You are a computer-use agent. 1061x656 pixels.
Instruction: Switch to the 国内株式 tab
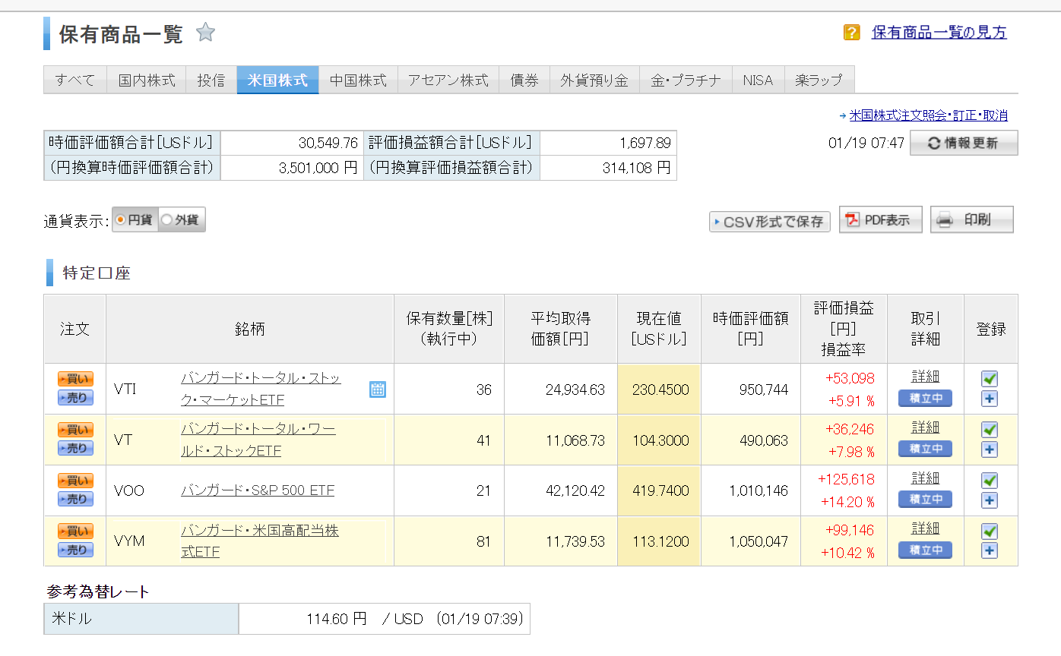[147, 80]
